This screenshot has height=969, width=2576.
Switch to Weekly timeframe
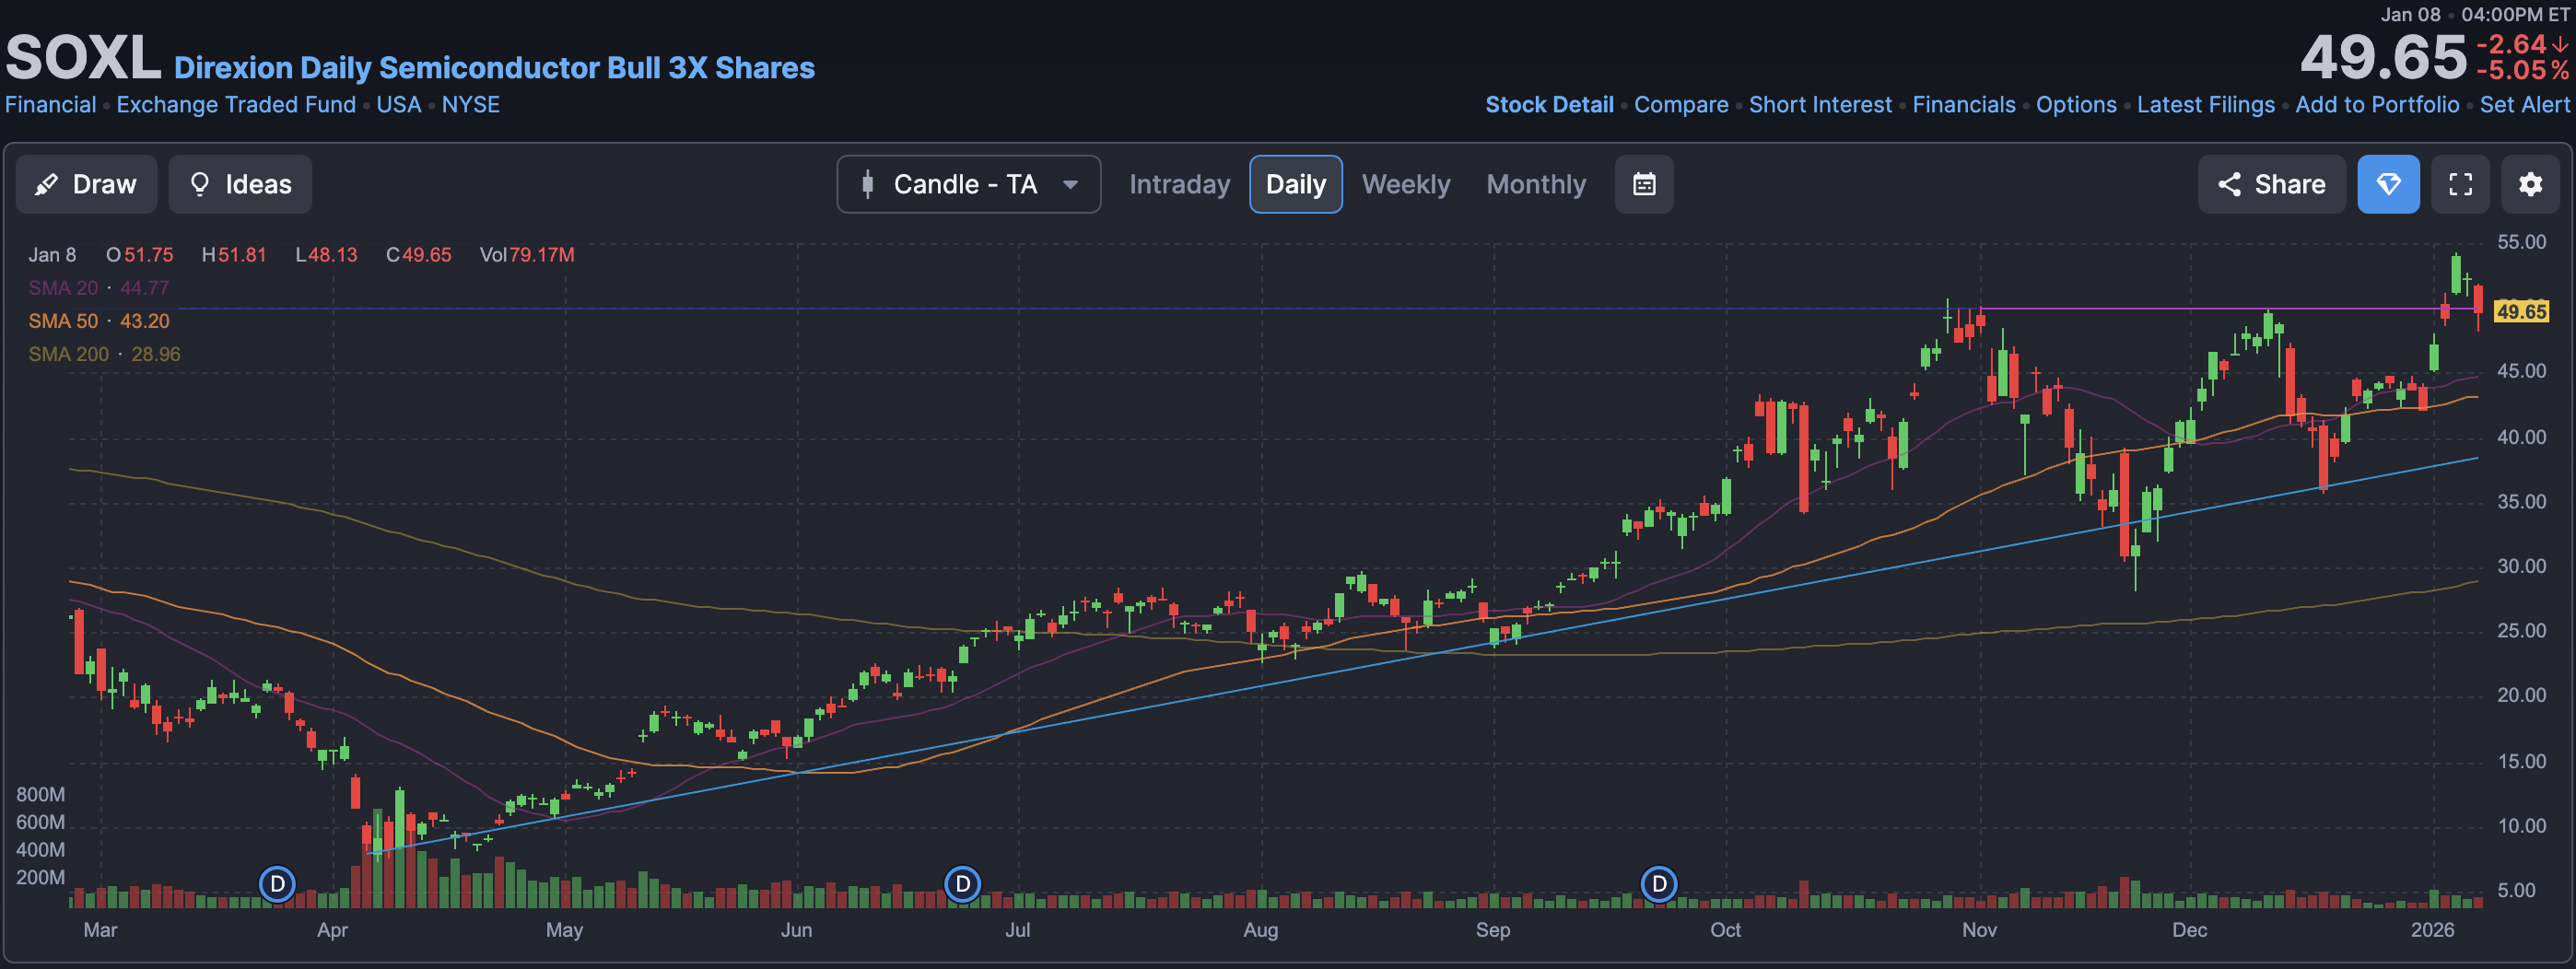[x=1405, y=184]
